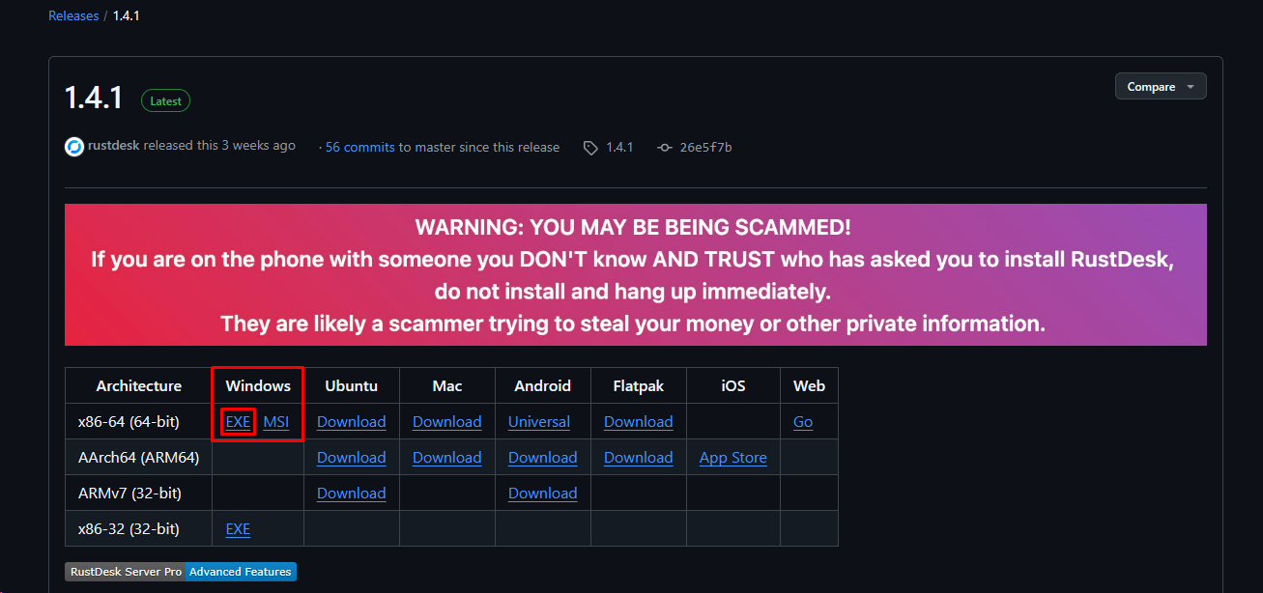Download the Windows MSI installer
The height and width of the screenshot is (593, 1263).
click(276, 422)
